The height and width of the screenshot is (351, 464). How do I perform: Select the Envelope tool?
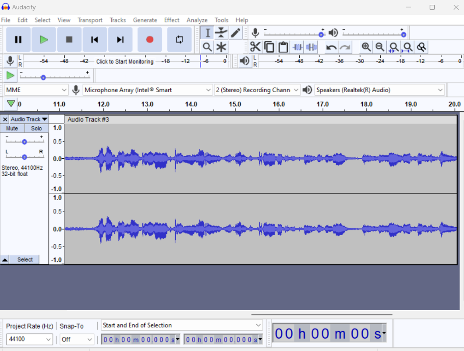(221, 33)
